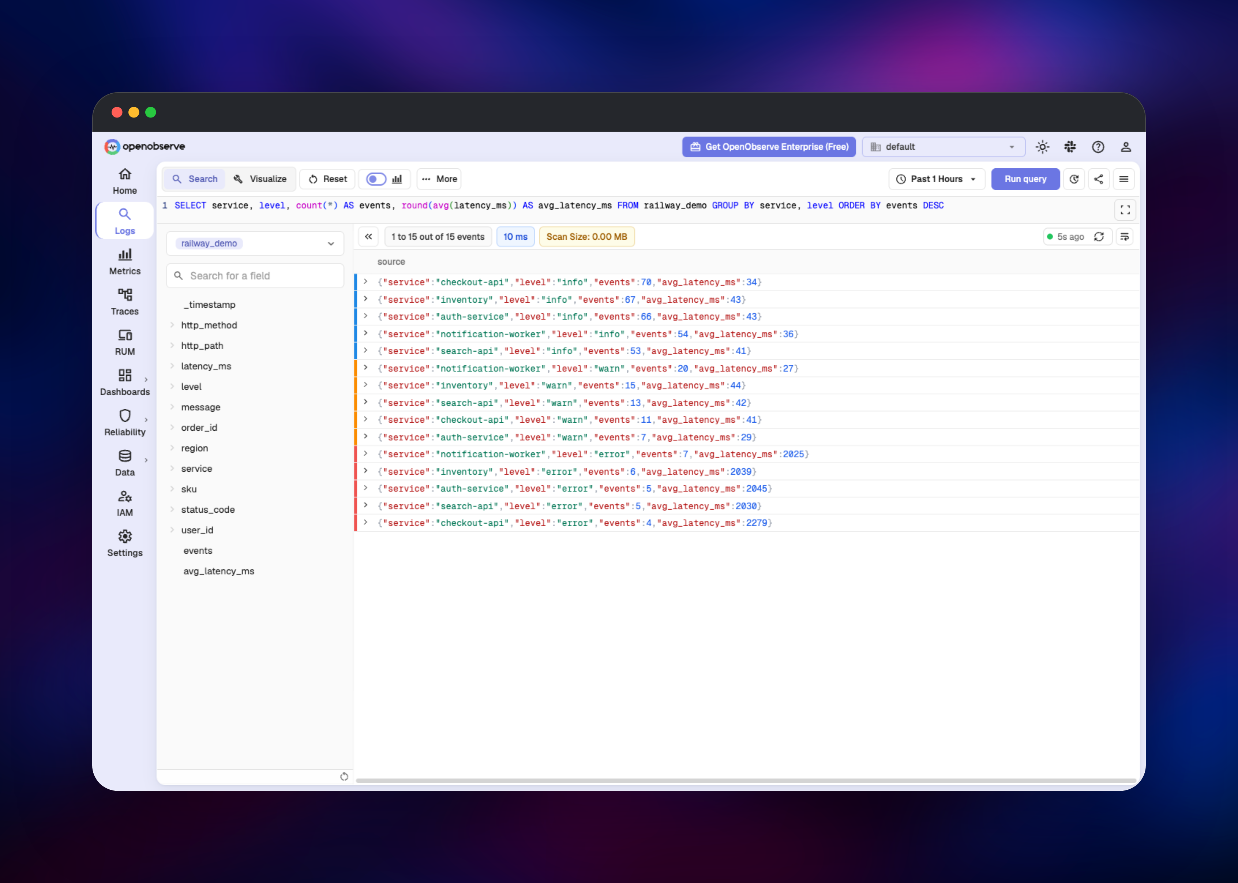1238x883 pixels.
Task: Click the notification-worker error log row
Action: (746, 454)
